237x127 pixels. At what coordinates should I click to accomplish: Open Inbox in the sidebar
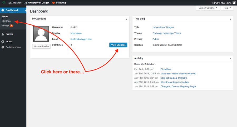(x=9, y=41)
